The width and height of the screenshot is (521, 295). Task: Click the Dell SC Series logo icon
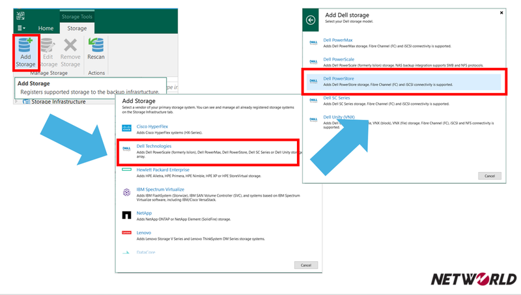click(x=313, y=100)
